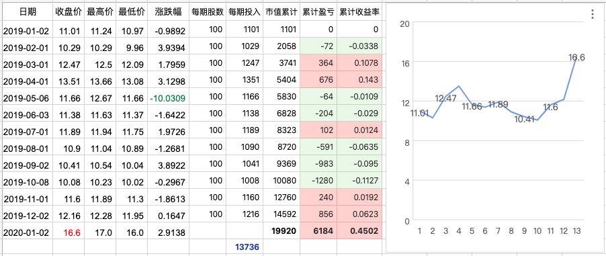The height and width of the screenshot is (256, 606).
Task: Select the 最低价 header cell
Action: (x=132, y=12)
